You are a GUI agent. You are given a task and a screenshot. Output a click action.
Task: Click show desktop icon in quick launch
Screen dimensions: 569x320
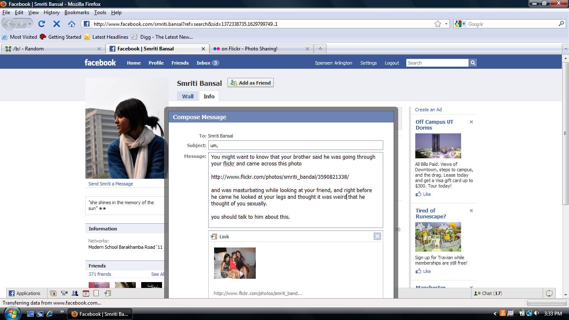tap(30, 314)
